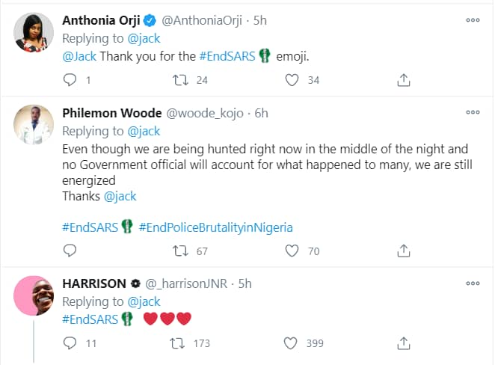Reply to HARRISON's tweet
The height and width of the screenshot is (365, 495).
point(70,343)
